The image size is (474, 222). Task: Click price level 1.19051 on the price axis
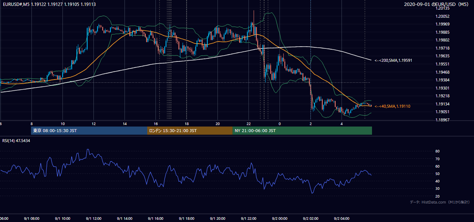click(442, 112)
